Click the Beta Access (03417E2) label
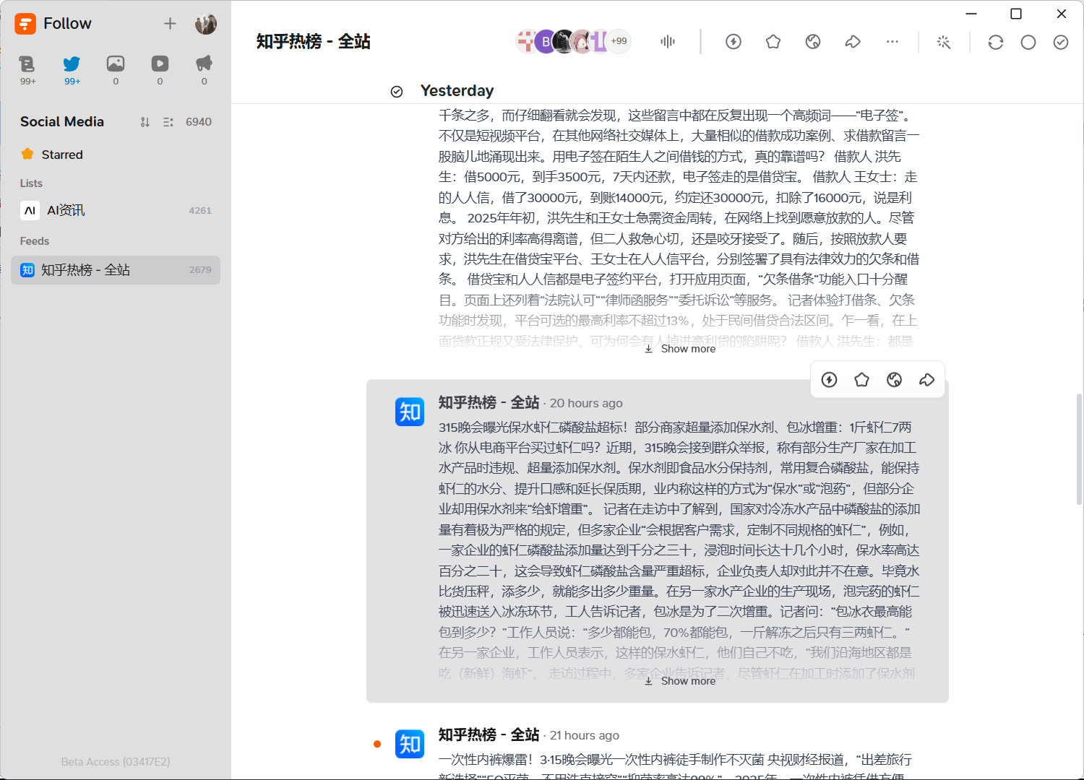Image resolution: width=1084 pixels, height=780 pixels. click(116, 762)
